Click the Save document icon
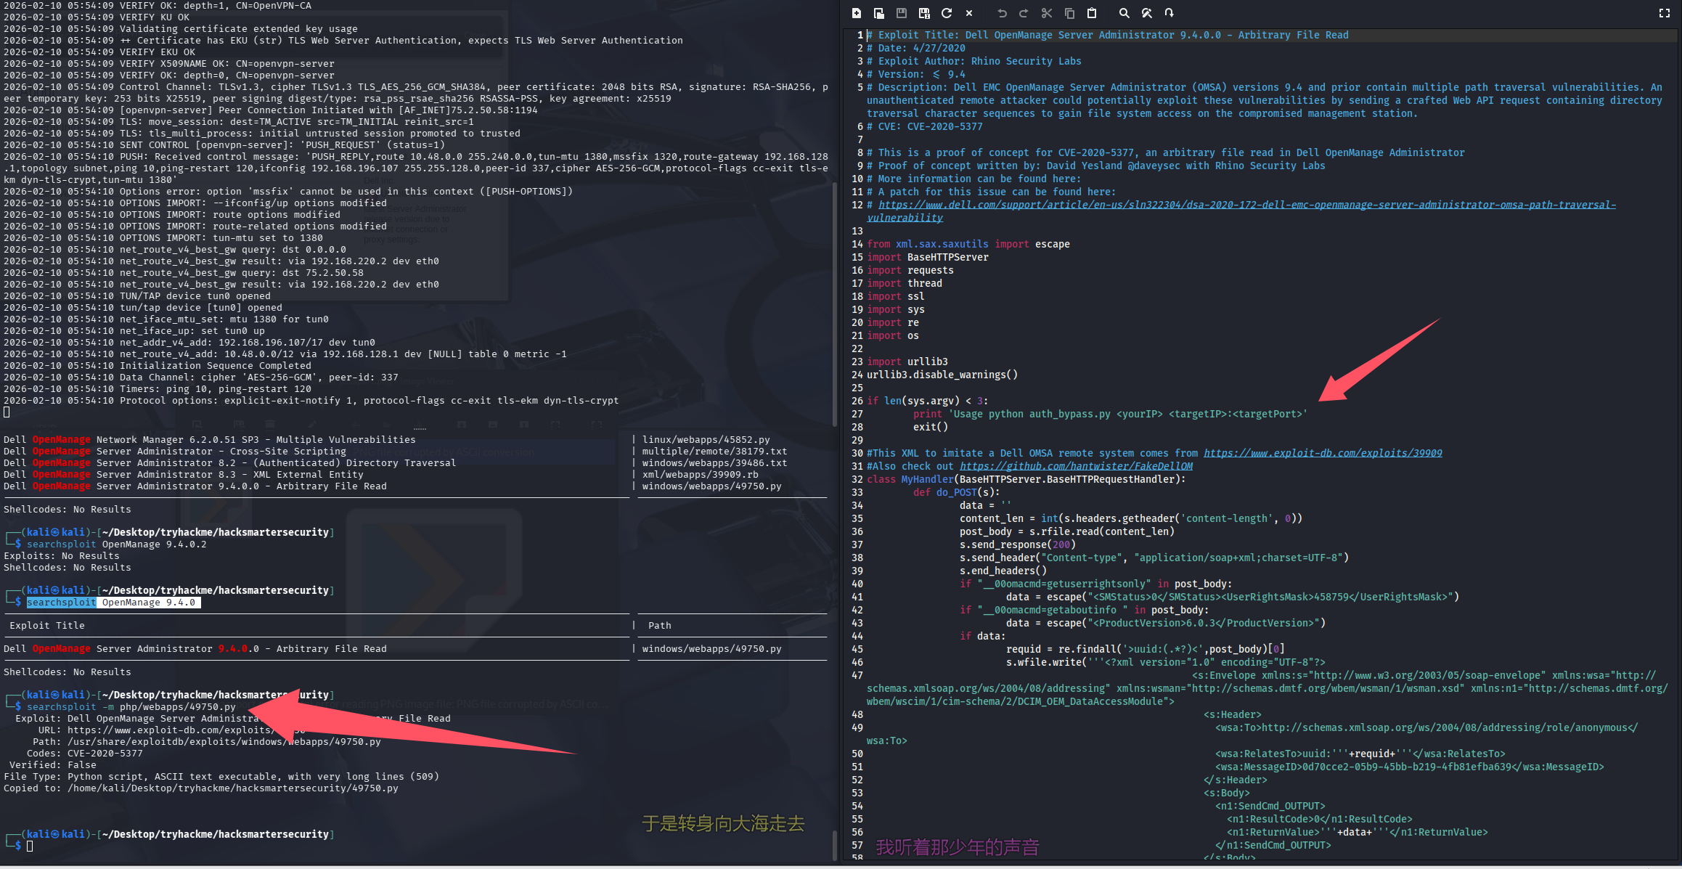Viewport: 1682px width, 869px height. (x=902, y=13)
